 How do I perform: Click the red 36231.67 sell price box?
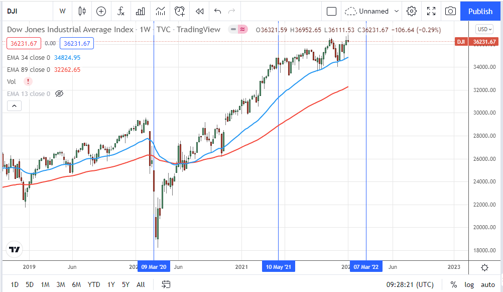pos(24,43)
